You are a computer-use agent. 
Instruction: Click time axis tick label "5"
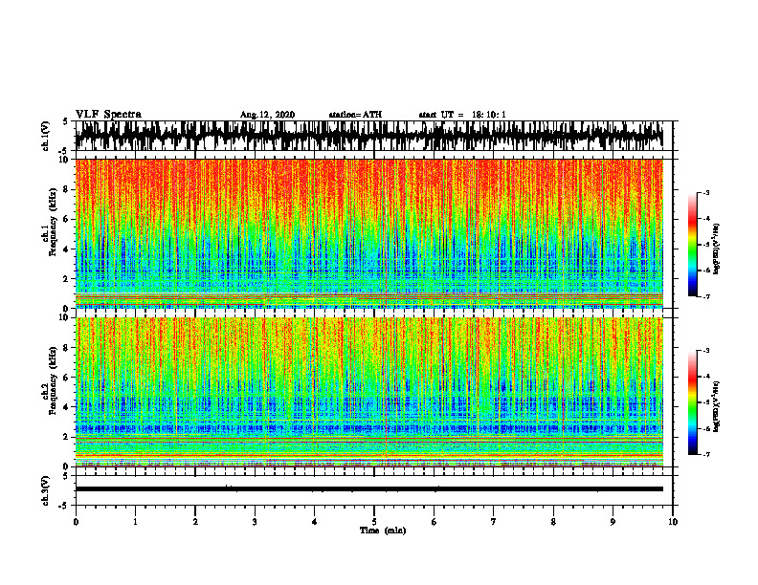point(374,522)
